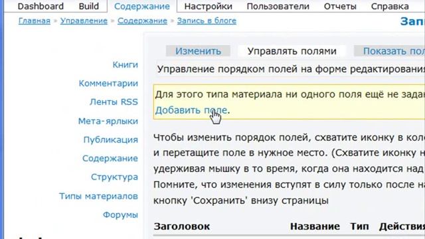This screenshot has width=425, height=239.
Task: Click the Действия column header
Action: [402, 226]
